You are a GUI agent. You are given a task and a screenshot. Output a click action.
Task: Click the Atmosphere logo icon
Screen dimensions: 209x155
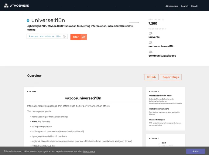click(6, 5)
